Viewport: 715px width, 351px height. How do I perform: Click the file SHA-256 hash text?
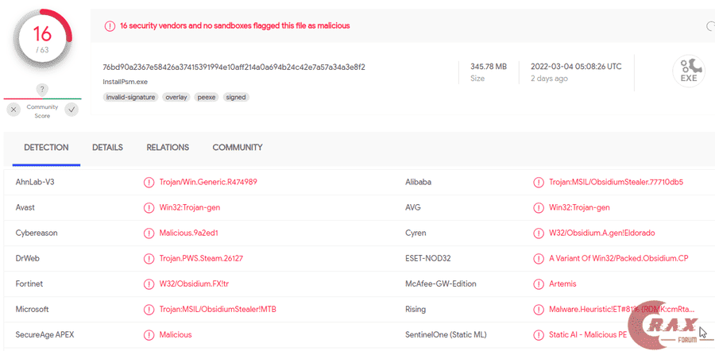pos(234,67)
